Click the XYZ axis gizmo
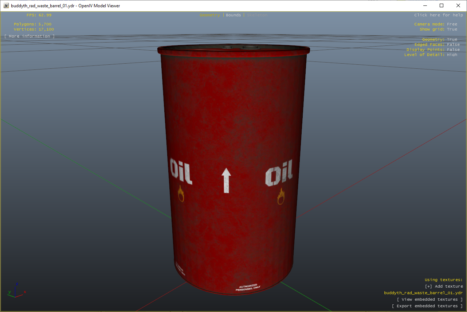 pyautogui.click(x=16, y=291)
